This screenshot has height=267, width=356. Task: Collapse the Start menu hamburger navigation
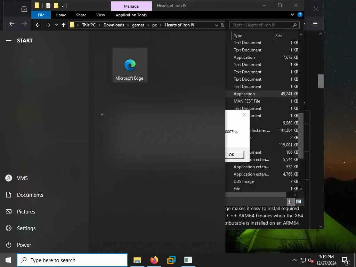[9, 41]
